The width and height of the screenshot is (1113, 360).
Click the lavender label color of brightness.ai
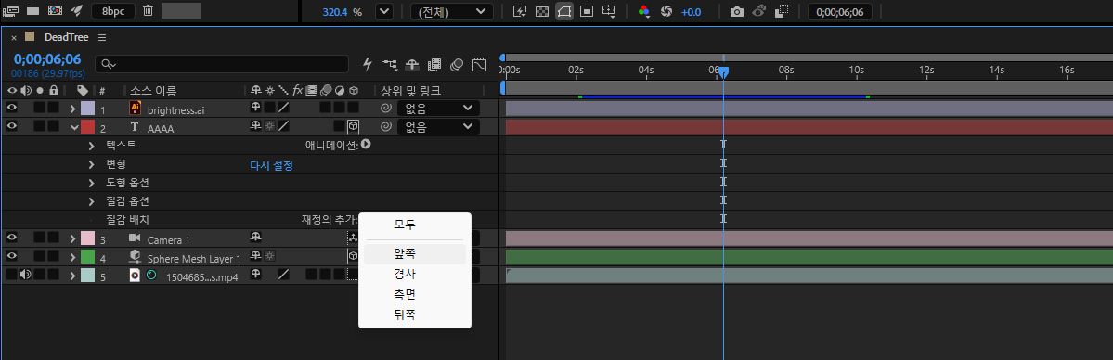87,109
